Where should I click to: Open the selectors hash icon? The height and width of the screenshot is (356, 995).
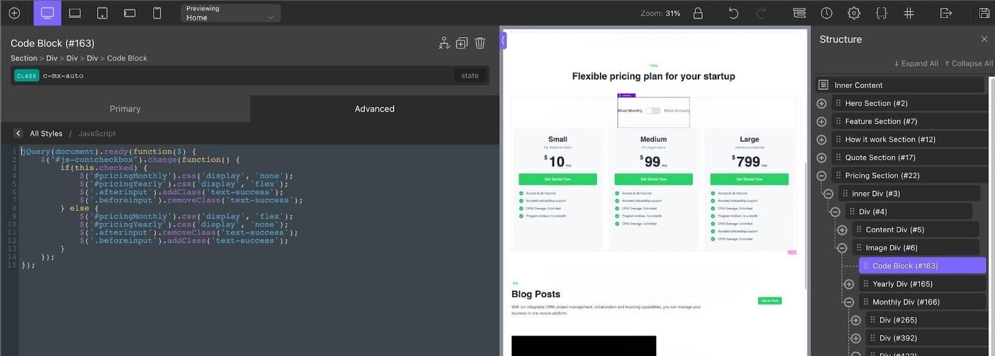(x=909, y=13)
